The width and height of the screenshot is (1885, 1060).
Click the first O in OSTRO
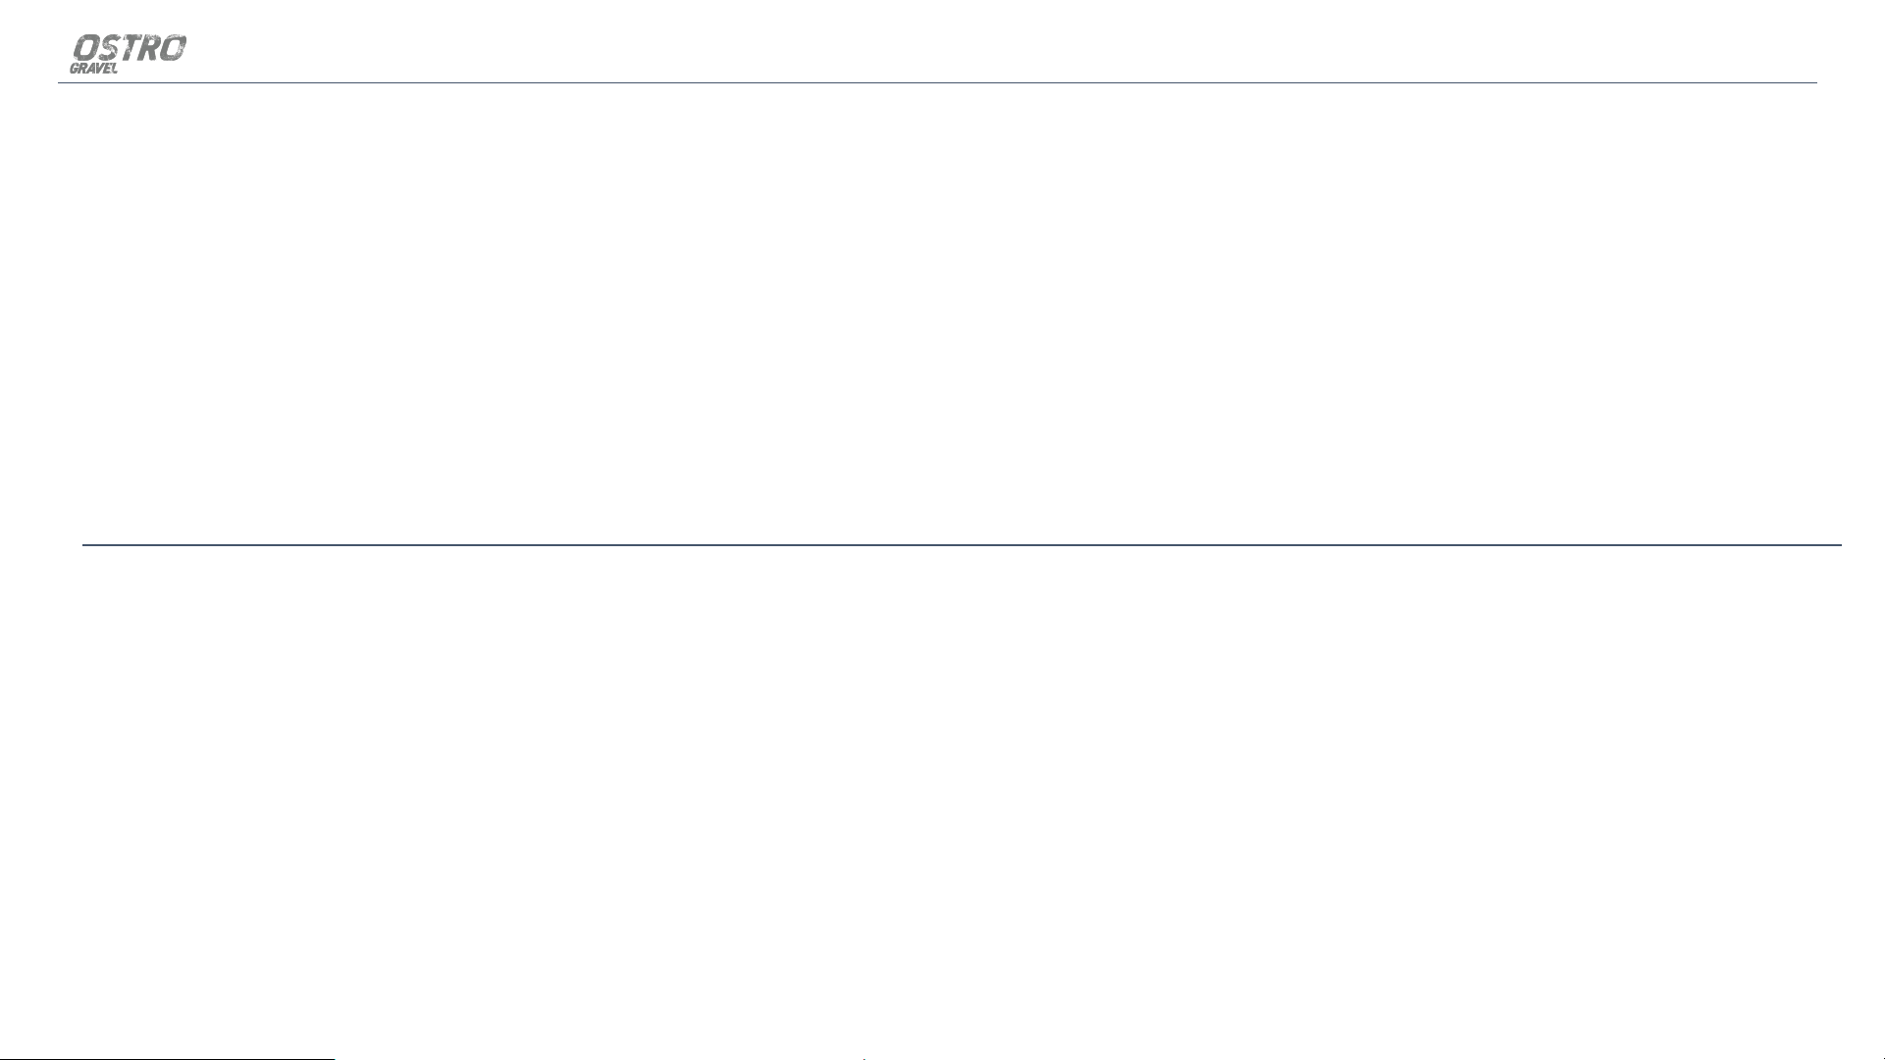click(x=86, y=47)
